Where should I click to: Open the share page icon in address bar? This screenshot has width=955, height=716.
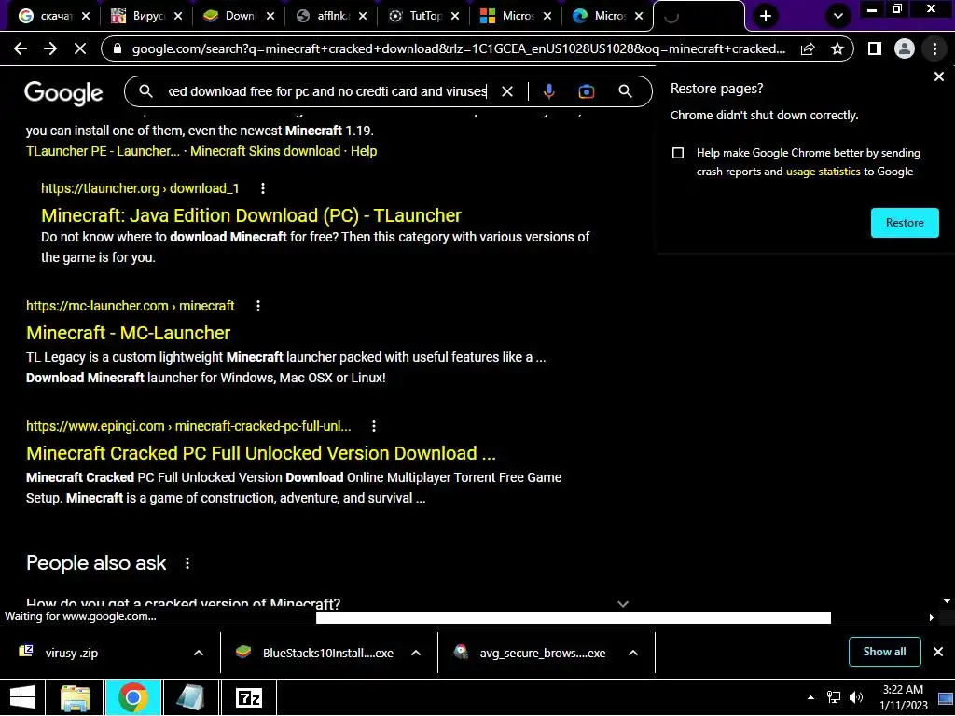click(x=809, y=48)
